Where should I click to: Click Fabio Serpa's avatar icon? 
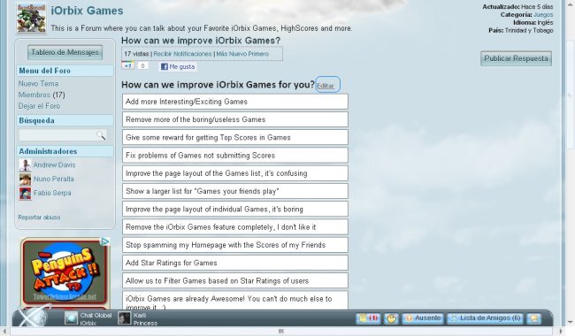pyautogui.click(x=25, y=193)
